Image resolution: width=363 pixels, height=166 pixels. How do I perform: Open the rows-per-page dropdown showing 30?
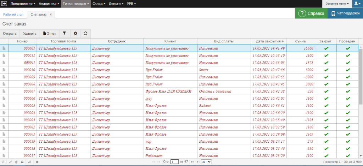[x=206, y=162]
